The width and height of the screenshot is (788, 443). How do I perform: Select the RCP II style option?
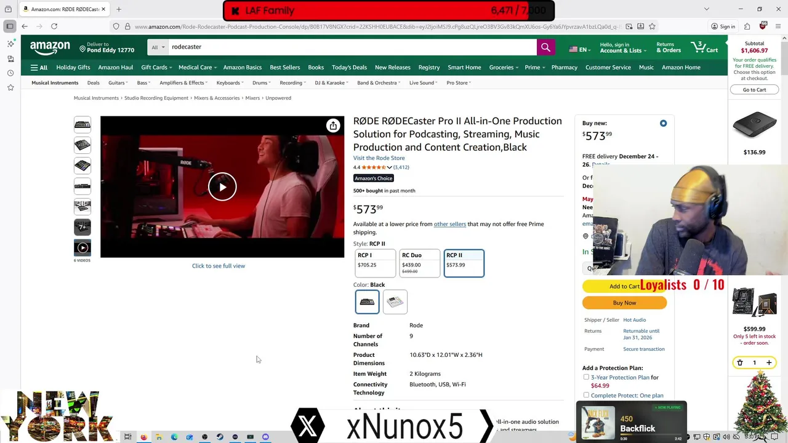point(464,263)
